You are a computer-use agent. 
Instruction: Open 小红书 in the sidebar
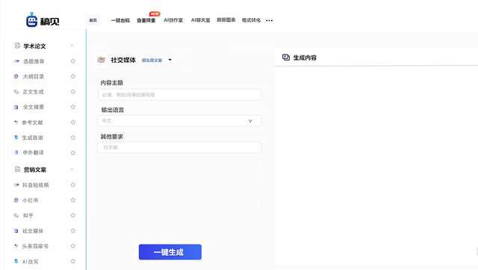click(30, 200)
